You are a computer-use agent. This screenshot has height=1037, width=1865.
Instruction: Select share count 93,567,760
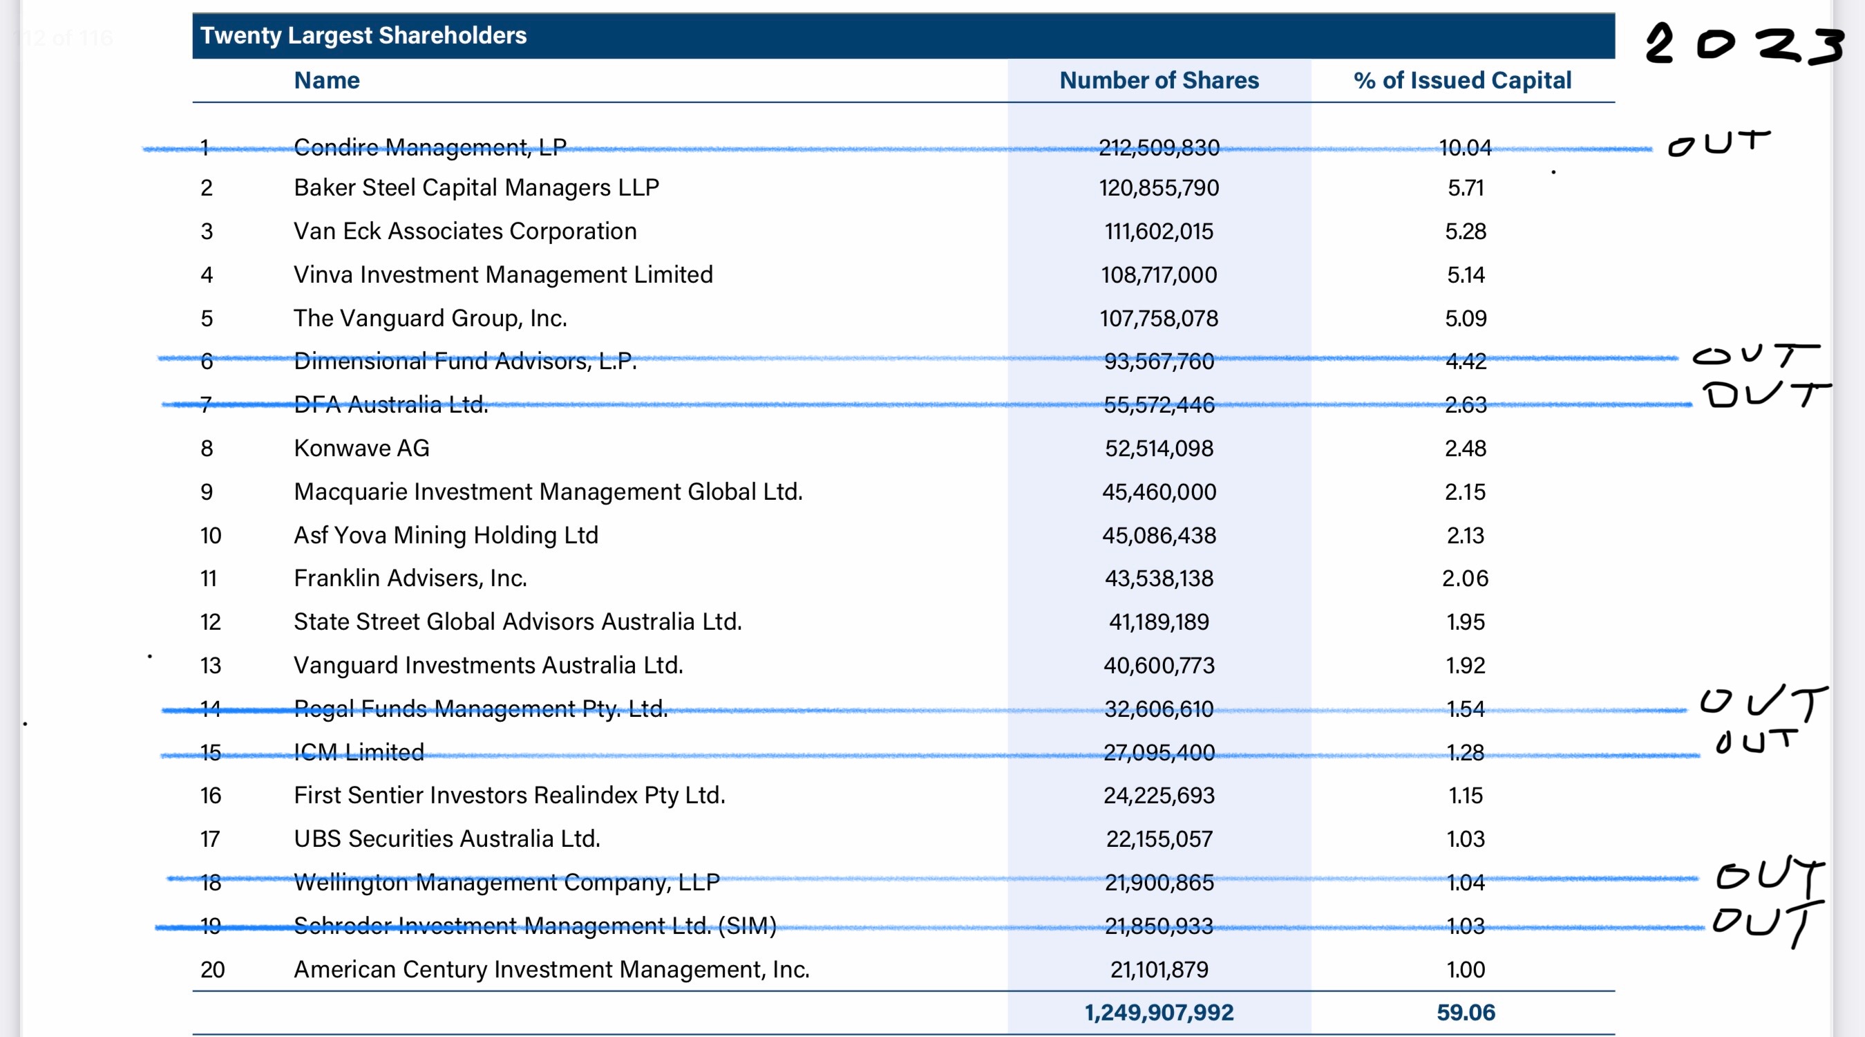pos(1159,361)
